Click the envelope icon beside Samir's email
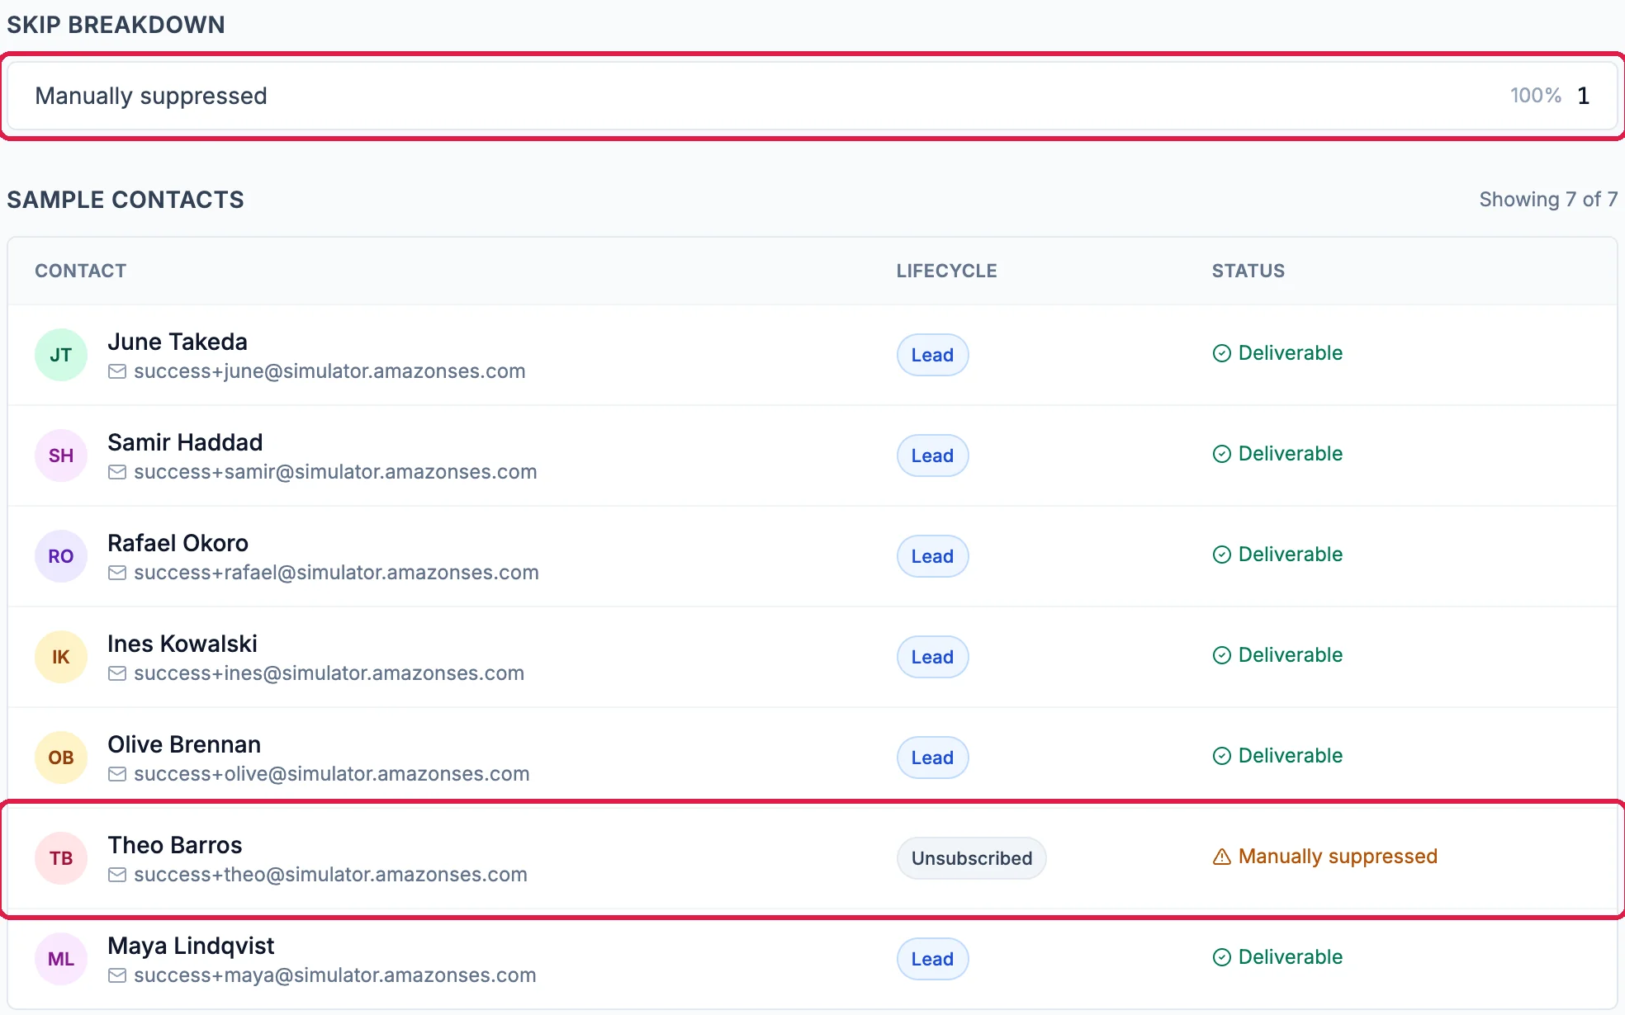 coord(117,472)
